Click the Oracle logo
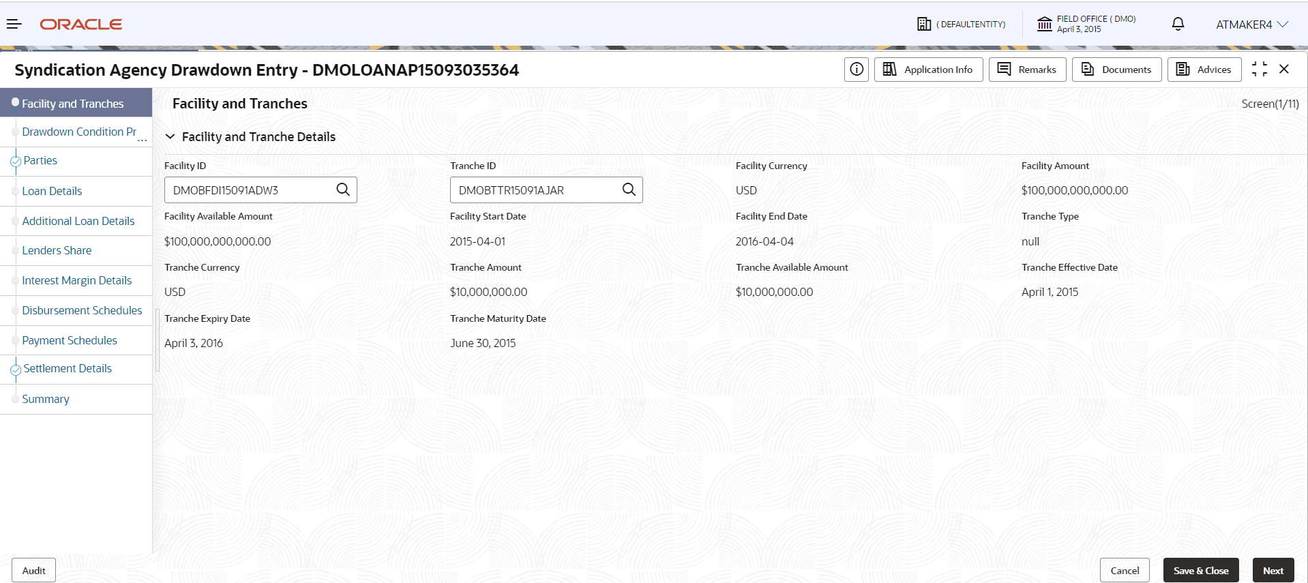This screenshot has width=1308, height=583. click(81, 25)
